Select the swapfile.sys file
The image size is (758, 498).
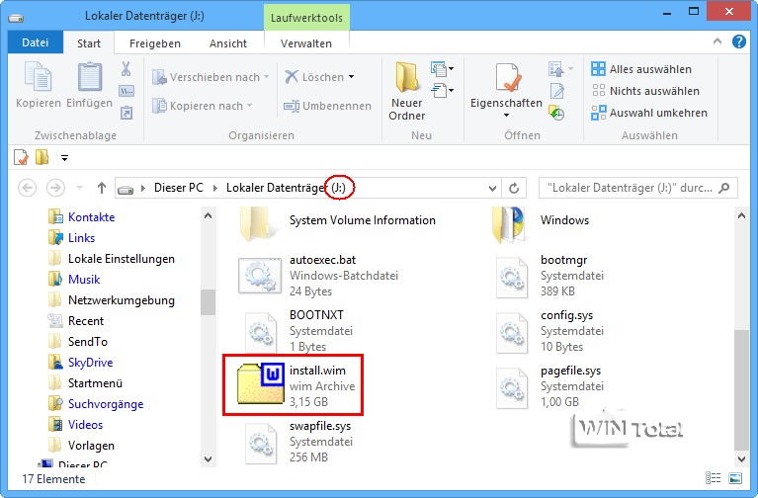[x=299, y=442]
